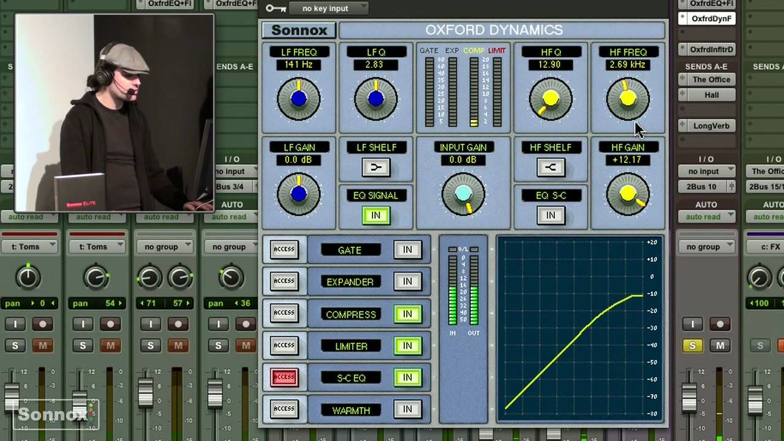This screenshot has height=441, width=784.
Task: Adjust the HF FREQ knob
Action: tap(628, 99)
